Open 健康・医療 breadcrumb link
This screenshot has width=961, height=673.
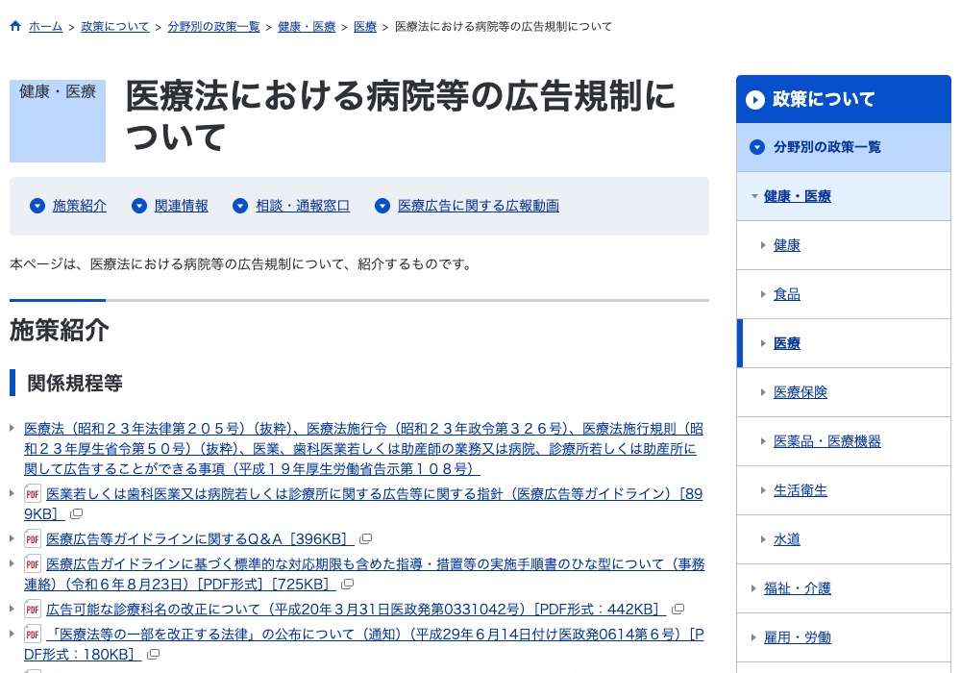click(x=307, y=26)
